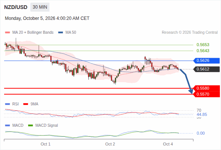221x150 pixels.
Task: Click the 'MACD' legend label
Action: tap(18, 126)
